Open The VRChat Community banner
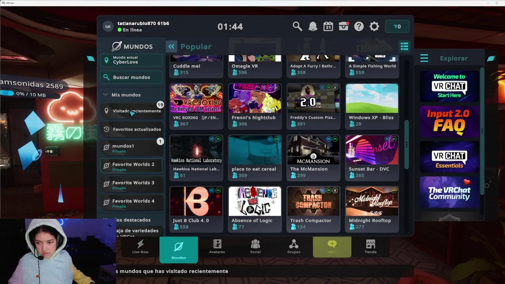 tap(449, 192)
